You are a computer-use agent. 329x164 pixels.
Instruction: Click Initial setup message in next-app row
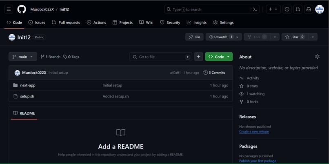(112, 85)
